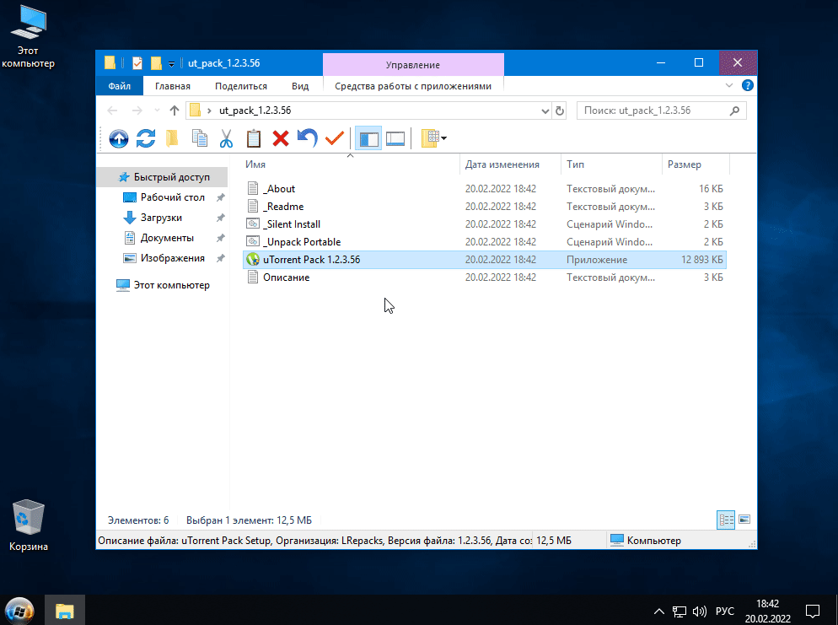Switch to the Главная ribbon tab
838x625 pixels.
tap(173, 86)
